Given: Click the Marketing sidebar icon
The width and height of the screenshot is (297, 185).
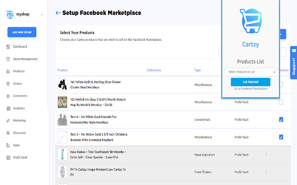Looking at the screenshot, I should point(8,121).
